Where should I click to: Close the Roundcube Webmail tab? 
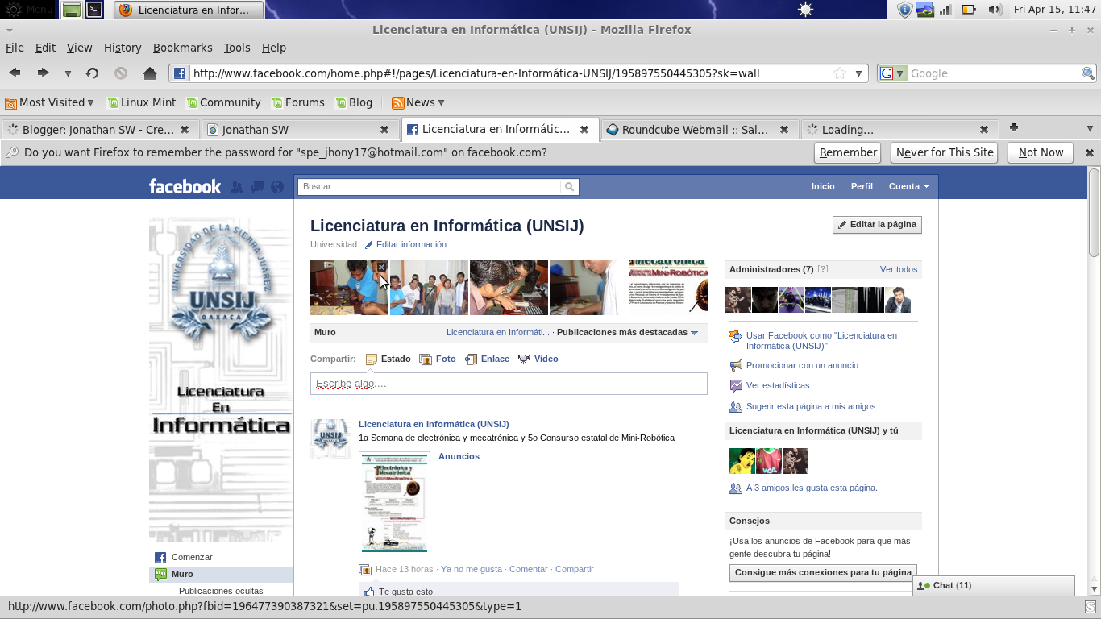(785, 129)
